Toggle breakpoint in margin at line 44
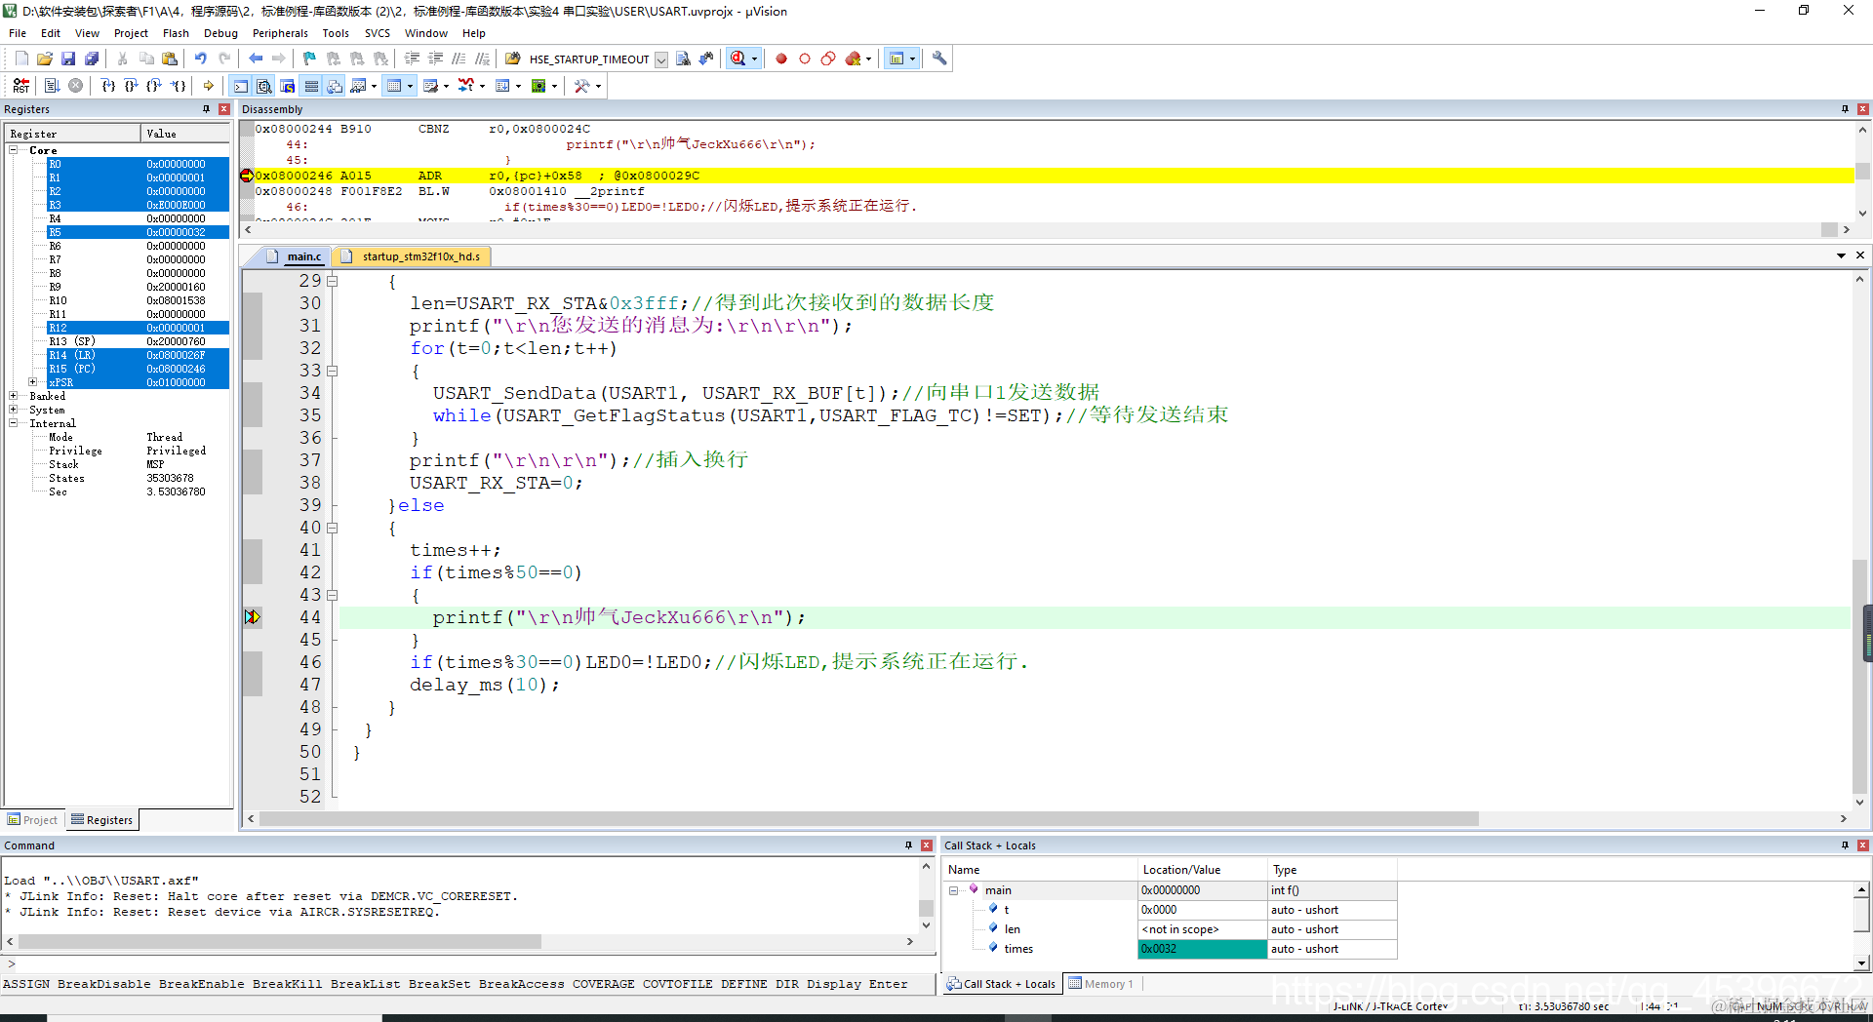The image size is (1873, 1022). coord(252,617)
